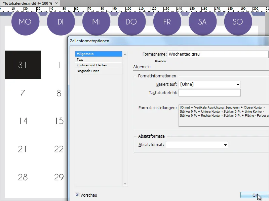Click calendar date 8
Screen dimensions: 269x201
pos(59,93)
